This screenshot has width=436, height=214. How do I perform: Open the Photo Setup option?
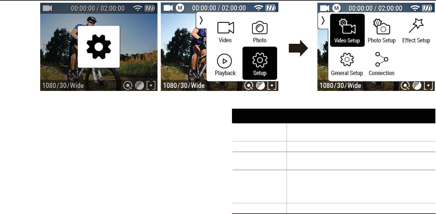pyautogui.click(x=382, y=31)
